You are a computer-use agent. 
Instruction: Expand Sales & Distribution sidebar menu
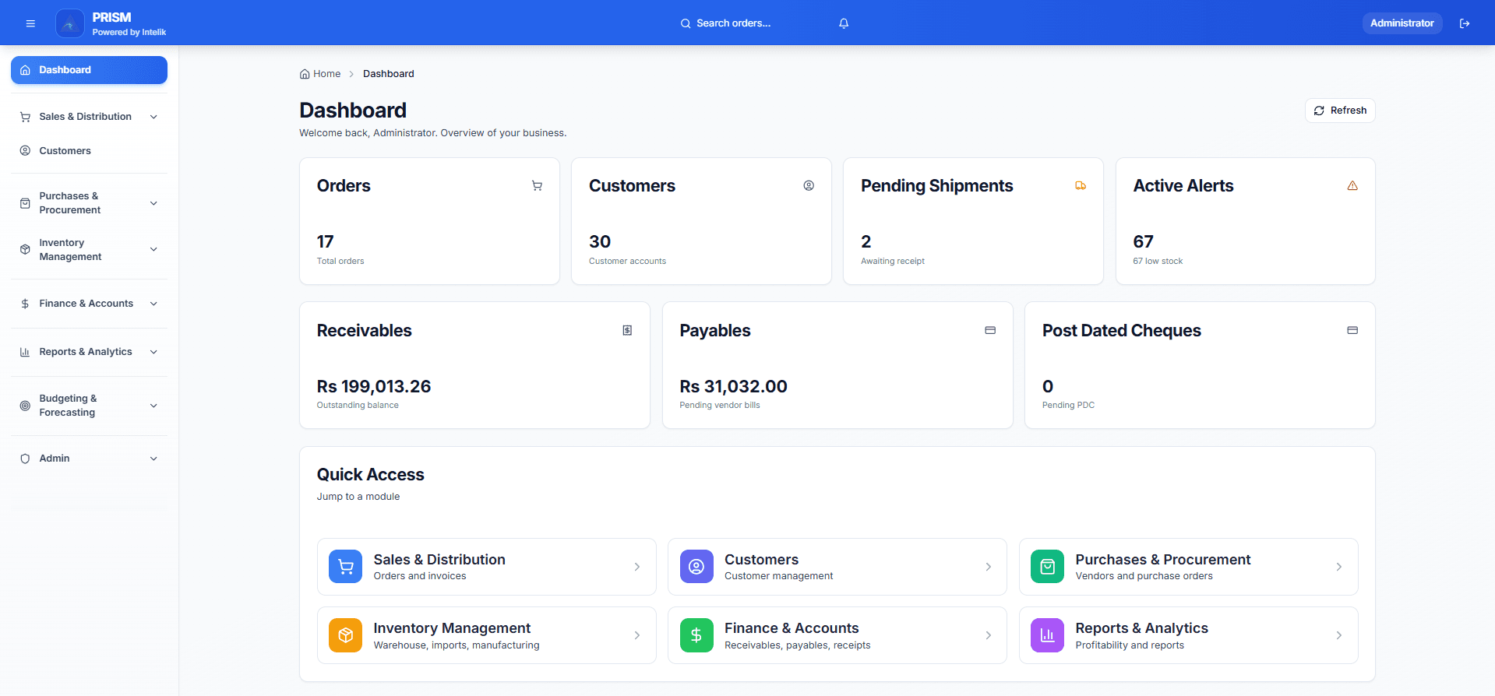[x=153, y=117]
